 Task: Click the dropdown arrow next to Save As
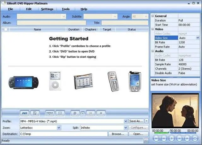pyautogui.click(x=146, y=121)
